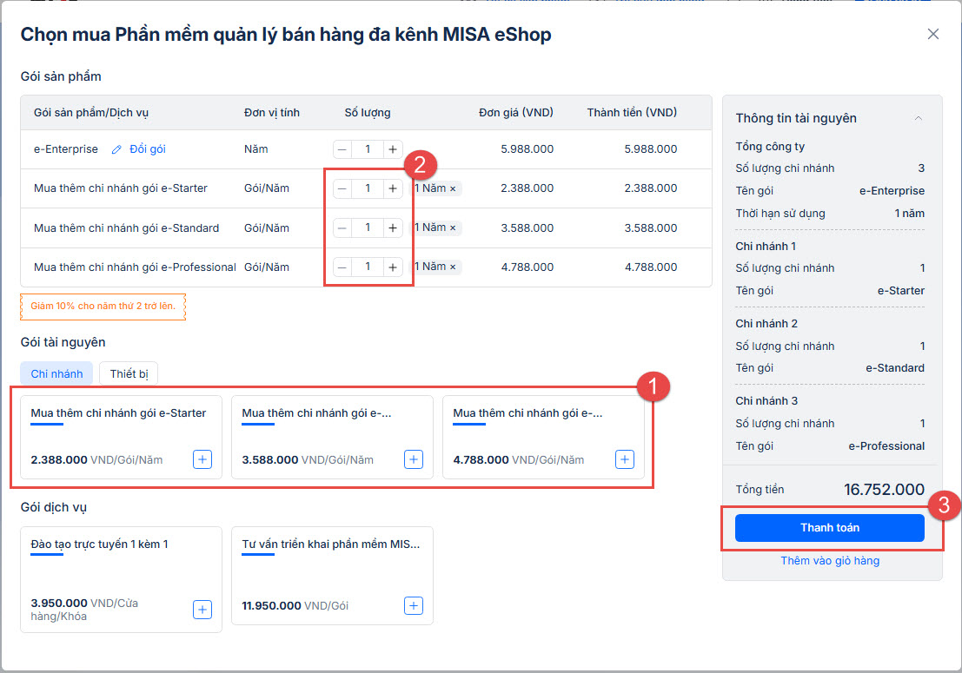
Task: Click e-Standard quantity input field
Action: point(368,228)
